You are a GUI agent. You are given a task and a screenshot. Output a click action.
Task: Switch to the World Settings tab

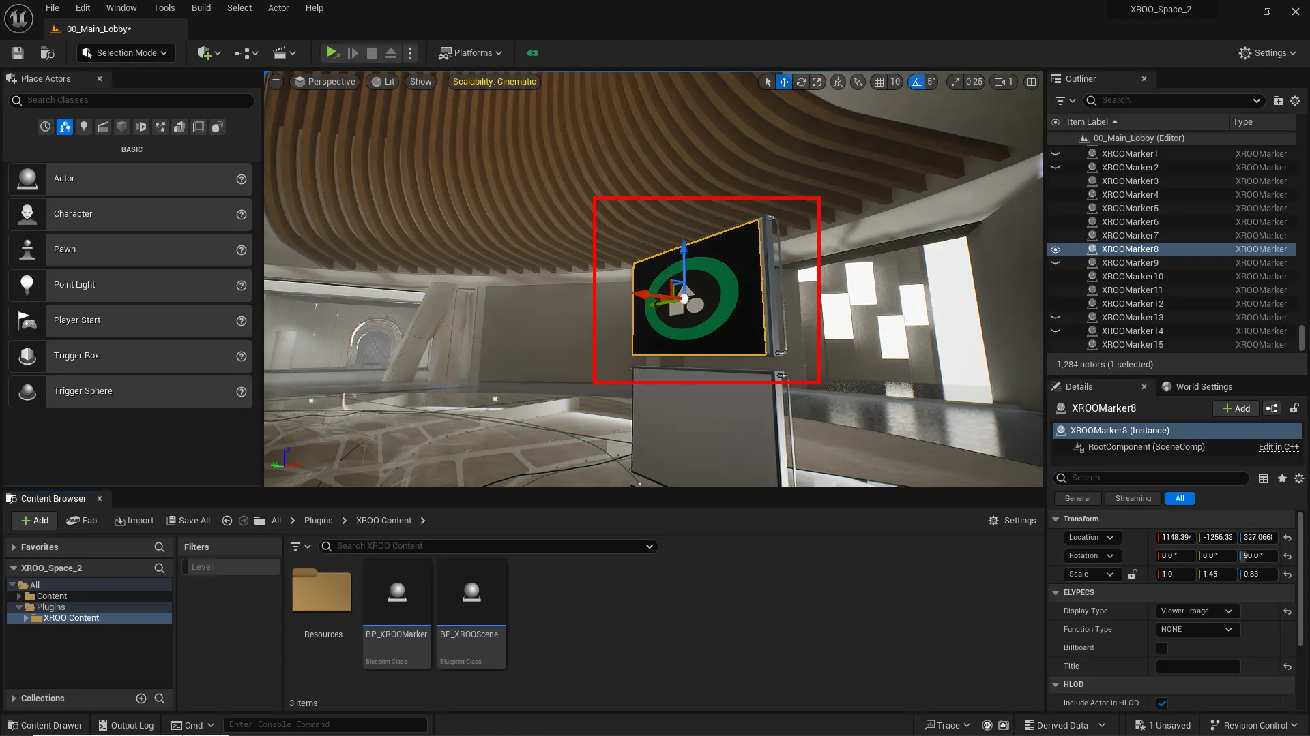click(1203, 387)
